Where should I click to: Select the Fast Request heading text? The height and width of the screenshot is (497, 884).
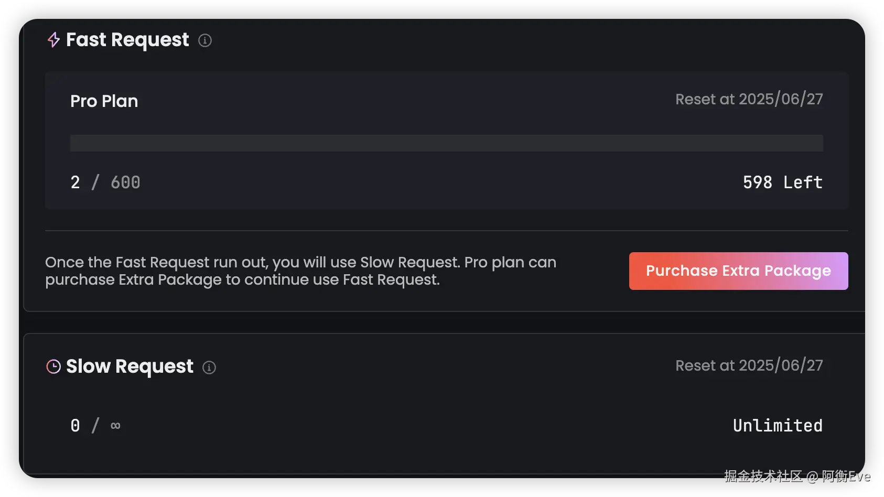pyautogui.click(x=127, y=40)
